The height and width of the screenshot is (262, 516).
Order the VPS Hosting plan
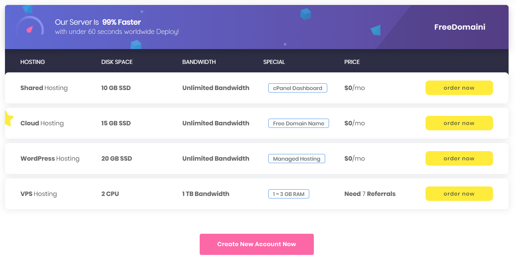pos(459,194)
